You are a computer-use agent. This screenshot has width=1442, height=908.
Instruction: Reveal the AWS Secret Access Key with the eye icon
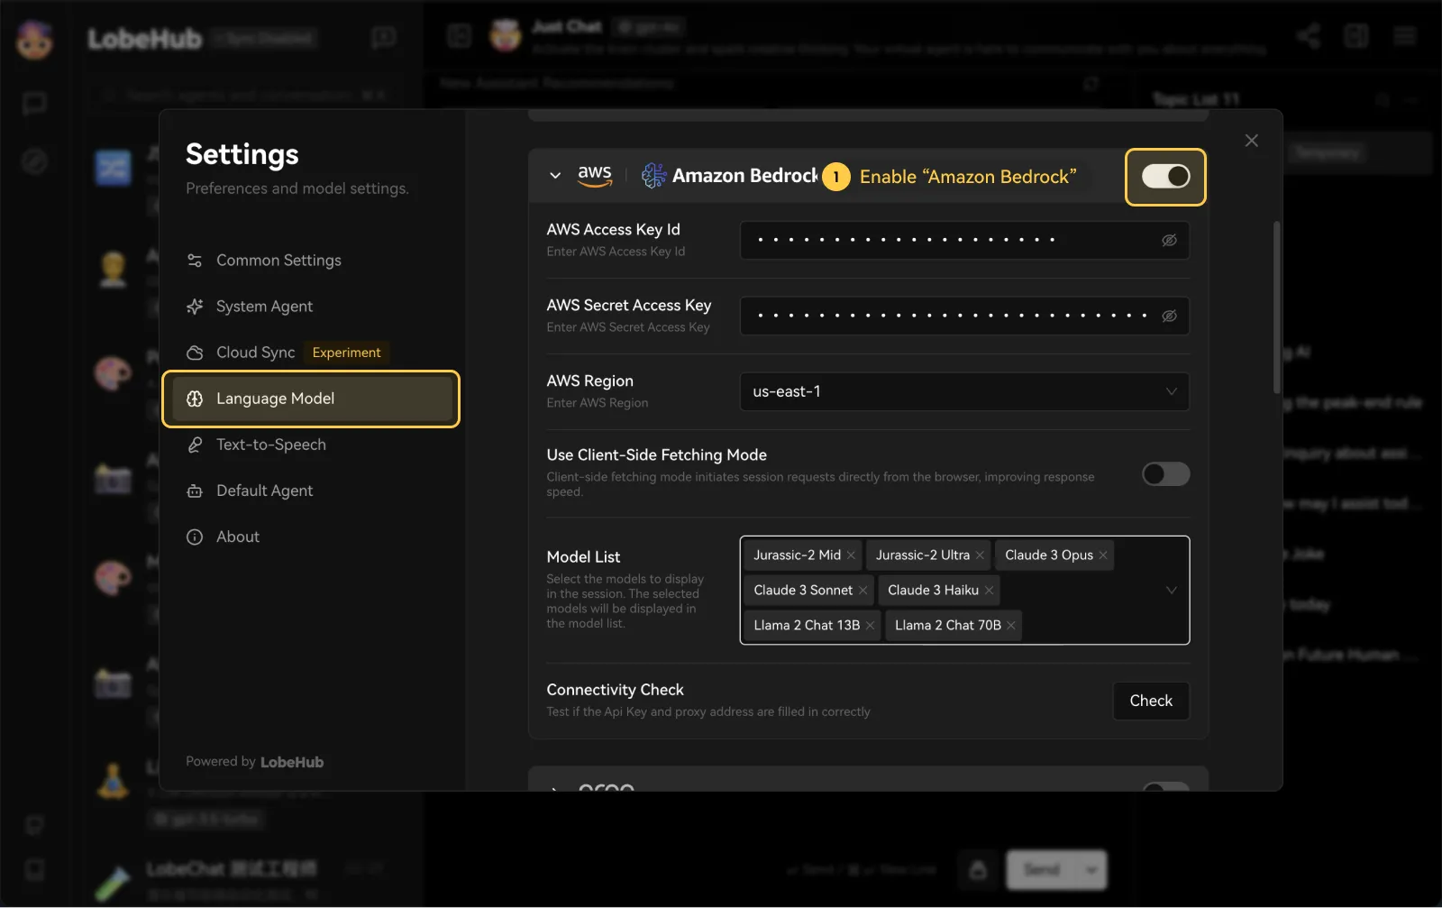(1169, 316)
